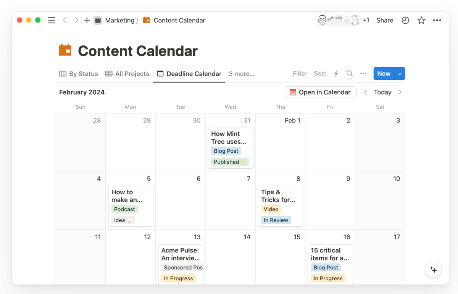Click the lightning bolt automations icon
This screenshot has width=458, height=294.
coord(336,74)
